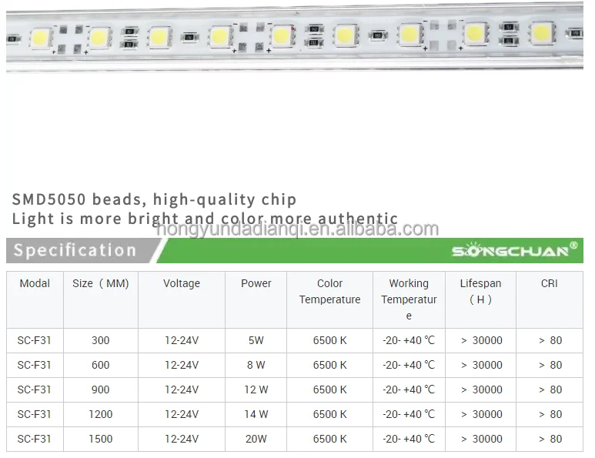Click "6500 K" in the 12 W row

click(x=329, y=389)
